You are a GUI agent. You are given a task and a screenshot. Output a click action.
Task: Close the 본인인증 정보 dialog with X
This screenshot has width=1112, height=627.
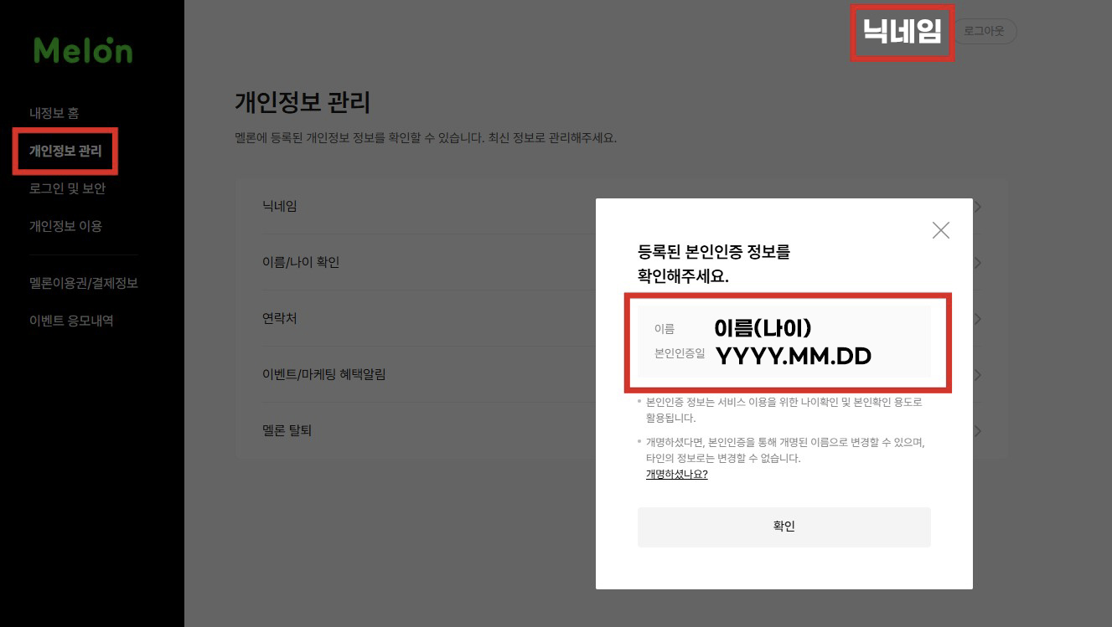(940, 230)
